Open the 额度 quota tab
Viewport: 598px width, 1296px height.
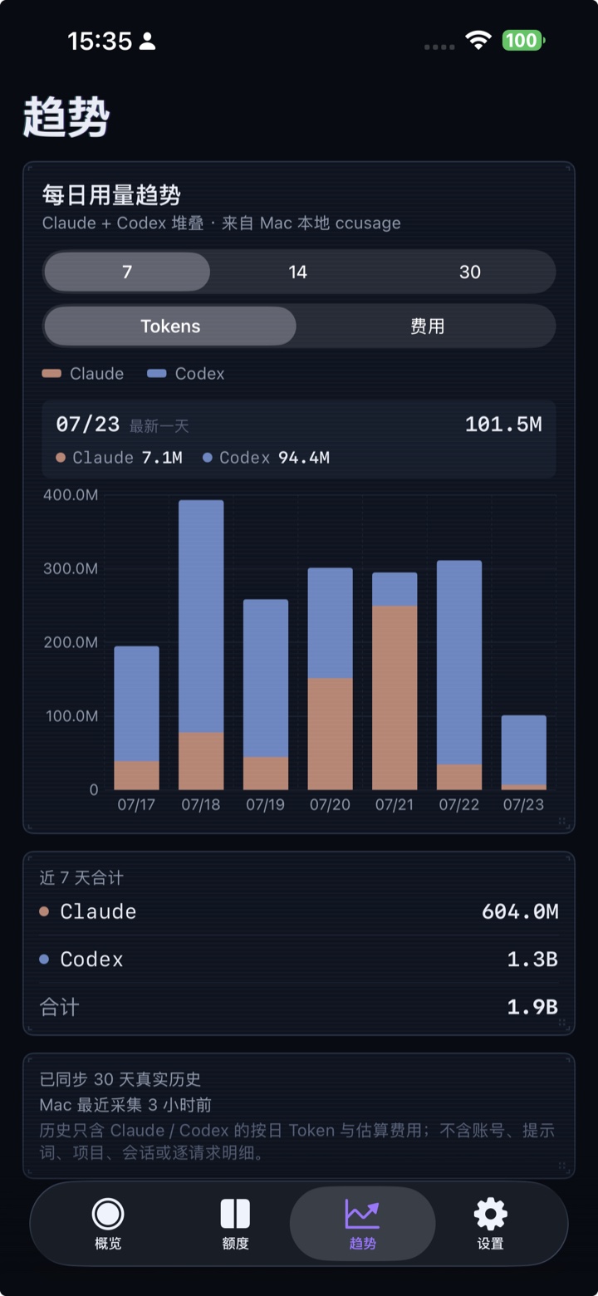click(x=235, y=1225)
